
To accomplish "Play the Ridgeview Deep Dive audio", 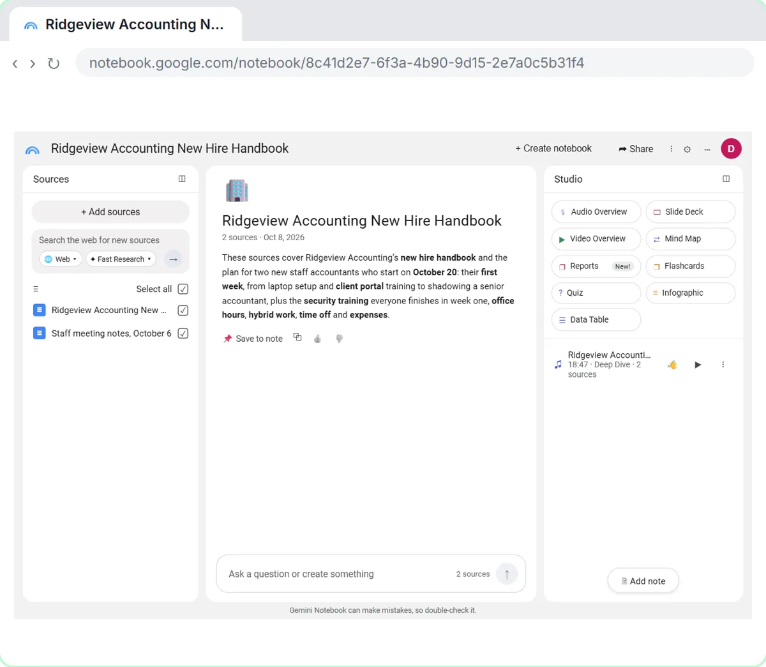I will [698, 365].
